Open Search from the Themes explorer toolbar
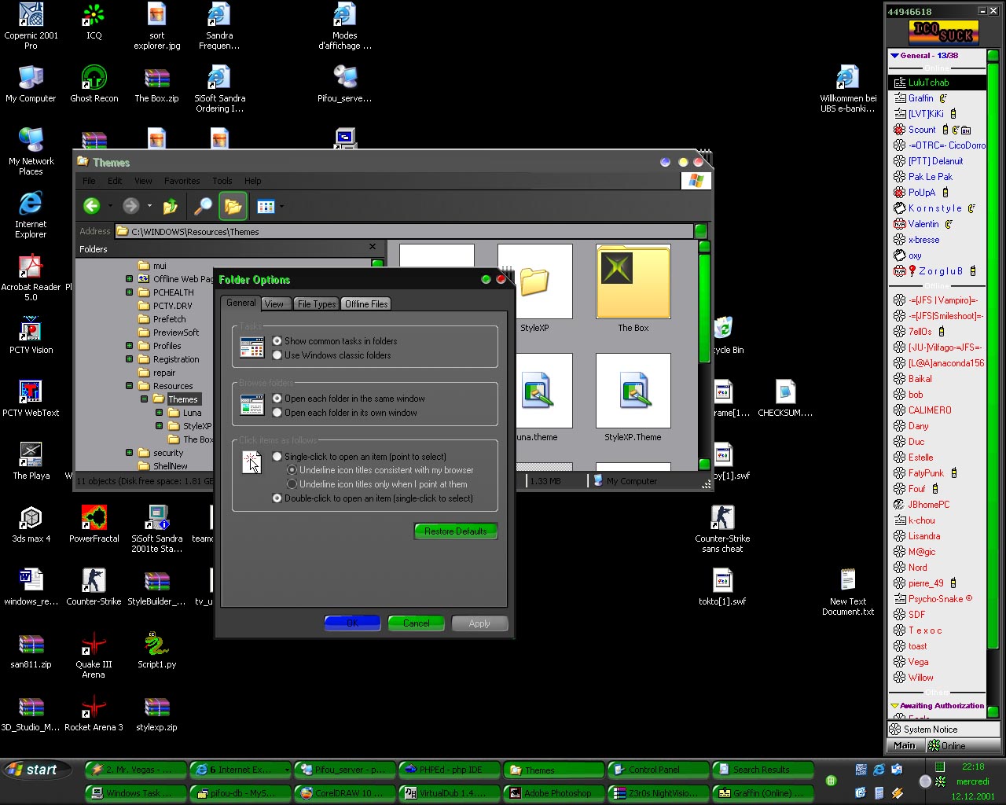Image resolution: width=1006 pixels, height=805 pixels. click(203, 206)
